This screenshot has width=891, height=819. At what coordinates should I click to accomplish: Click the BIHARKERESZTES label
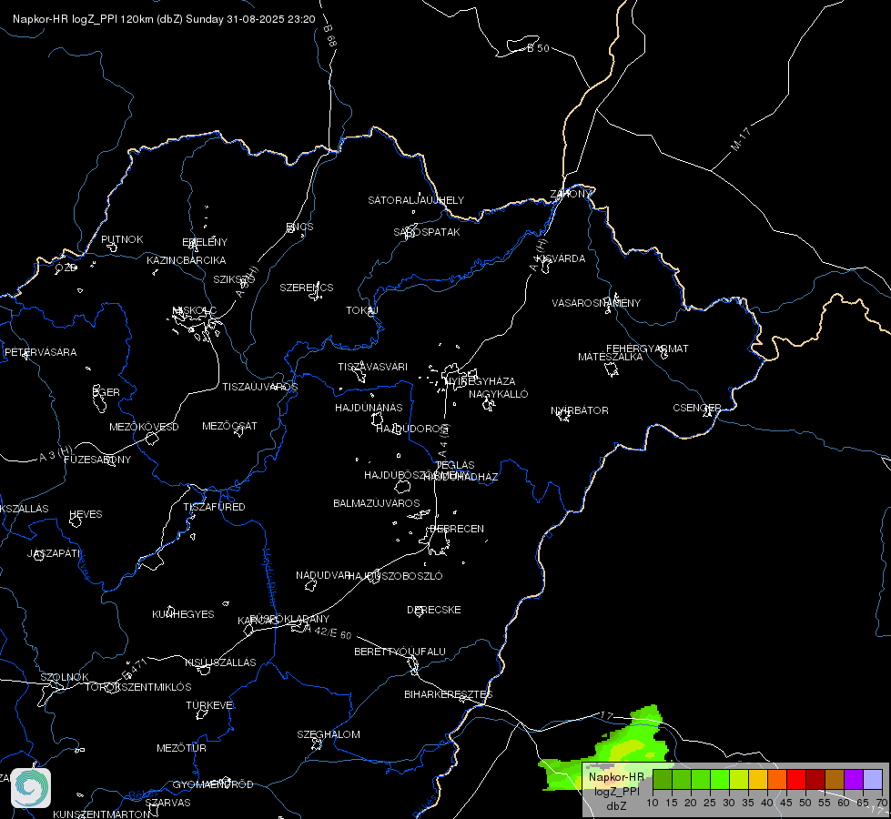pos(449,694)
